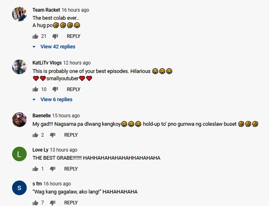The image size is (269, 206).
Task: Reply to KatLiTv Vlogs comment
Action: (x=74, y=89)
